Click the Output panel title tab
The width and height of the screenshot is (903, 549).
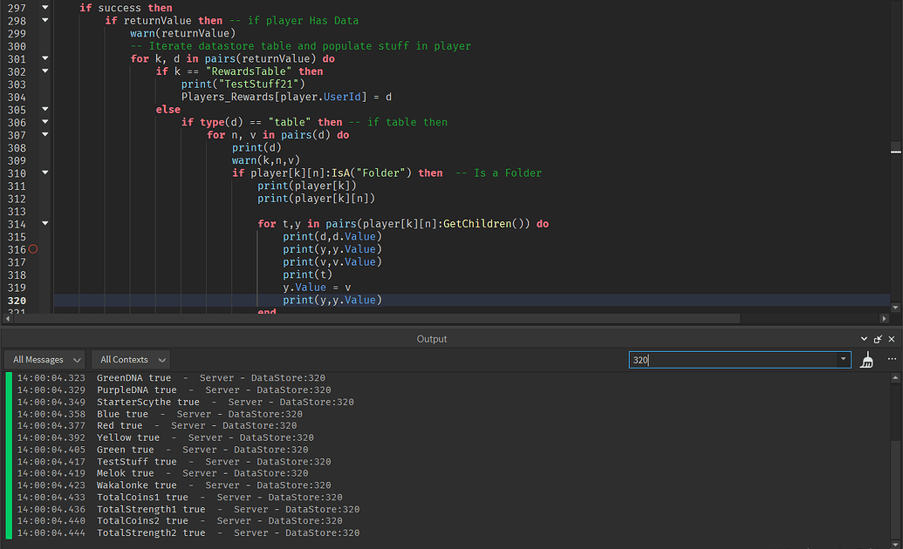[x=431, y=338]
